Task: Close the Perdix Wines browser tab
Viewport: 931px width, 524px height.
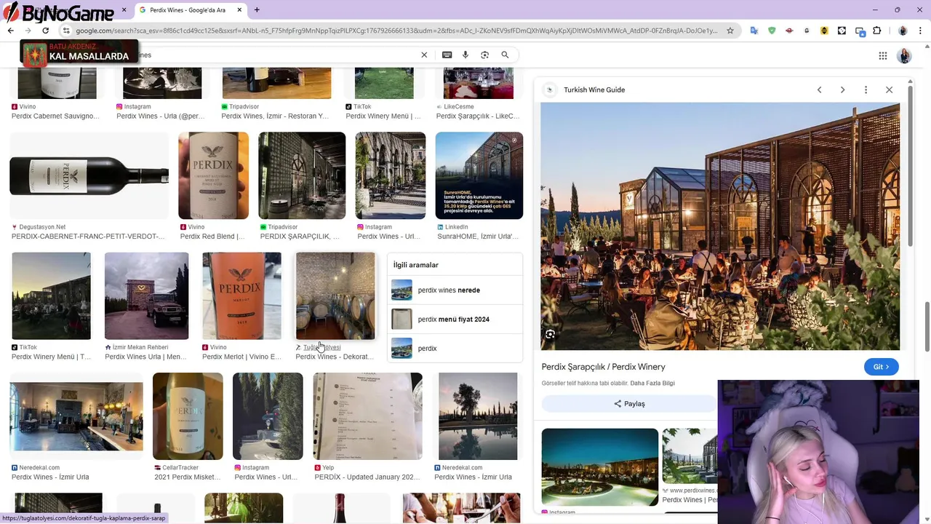Action: (x=239, y=9)
